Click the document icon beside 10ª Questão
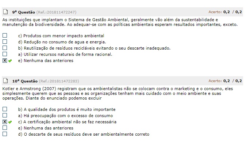 (5, 81)
